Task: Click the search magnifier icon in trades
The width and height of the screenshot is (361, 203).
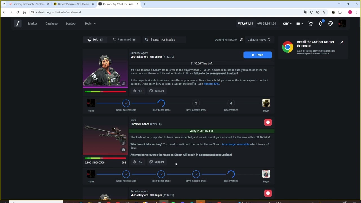Action: pos(146,40)
